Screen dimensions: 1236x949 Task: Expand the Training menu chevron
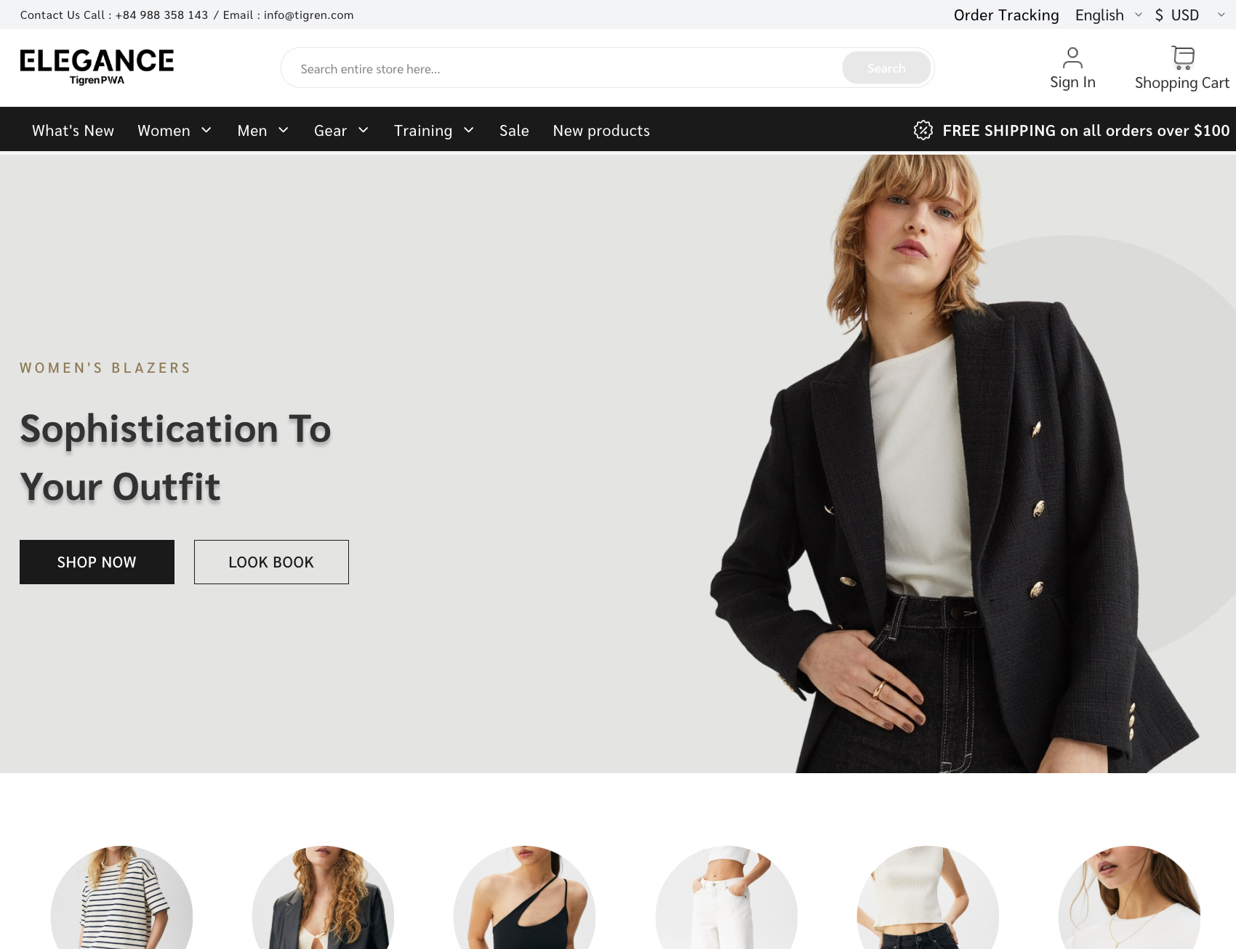pos(469,130)
